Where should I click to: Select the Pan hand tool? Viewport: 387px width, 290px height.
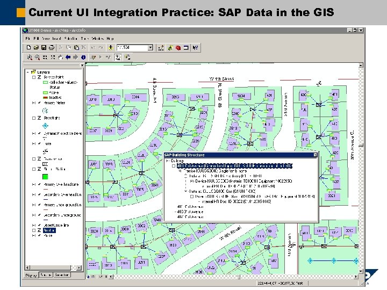coord(60,57)
